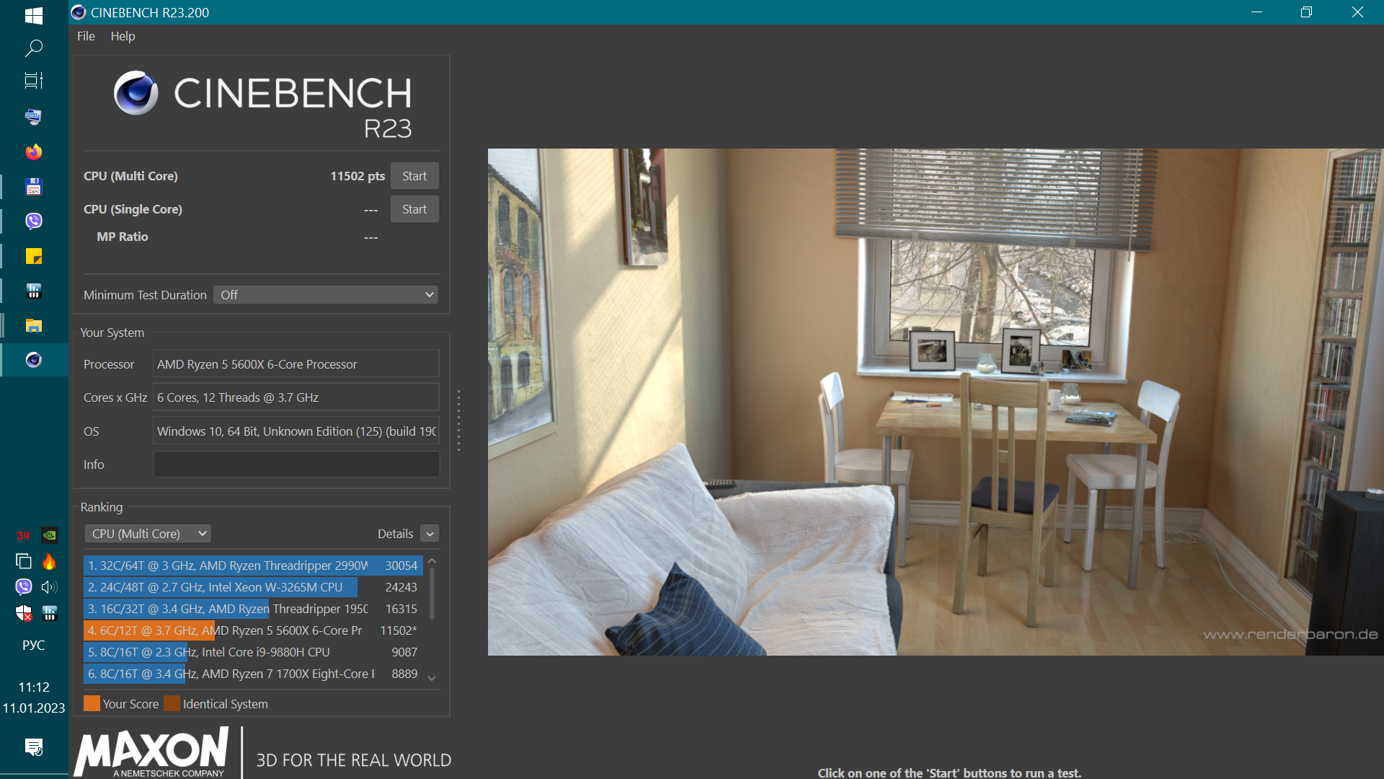The image size is (1384, 779).
Task: Open the Task View icon
Action: 34,81
